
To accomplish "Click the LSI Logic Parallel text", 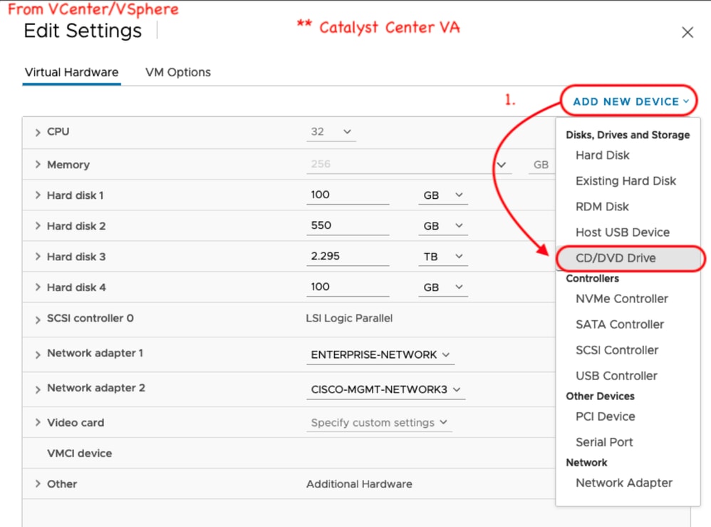I will click(x=349, y=318).
